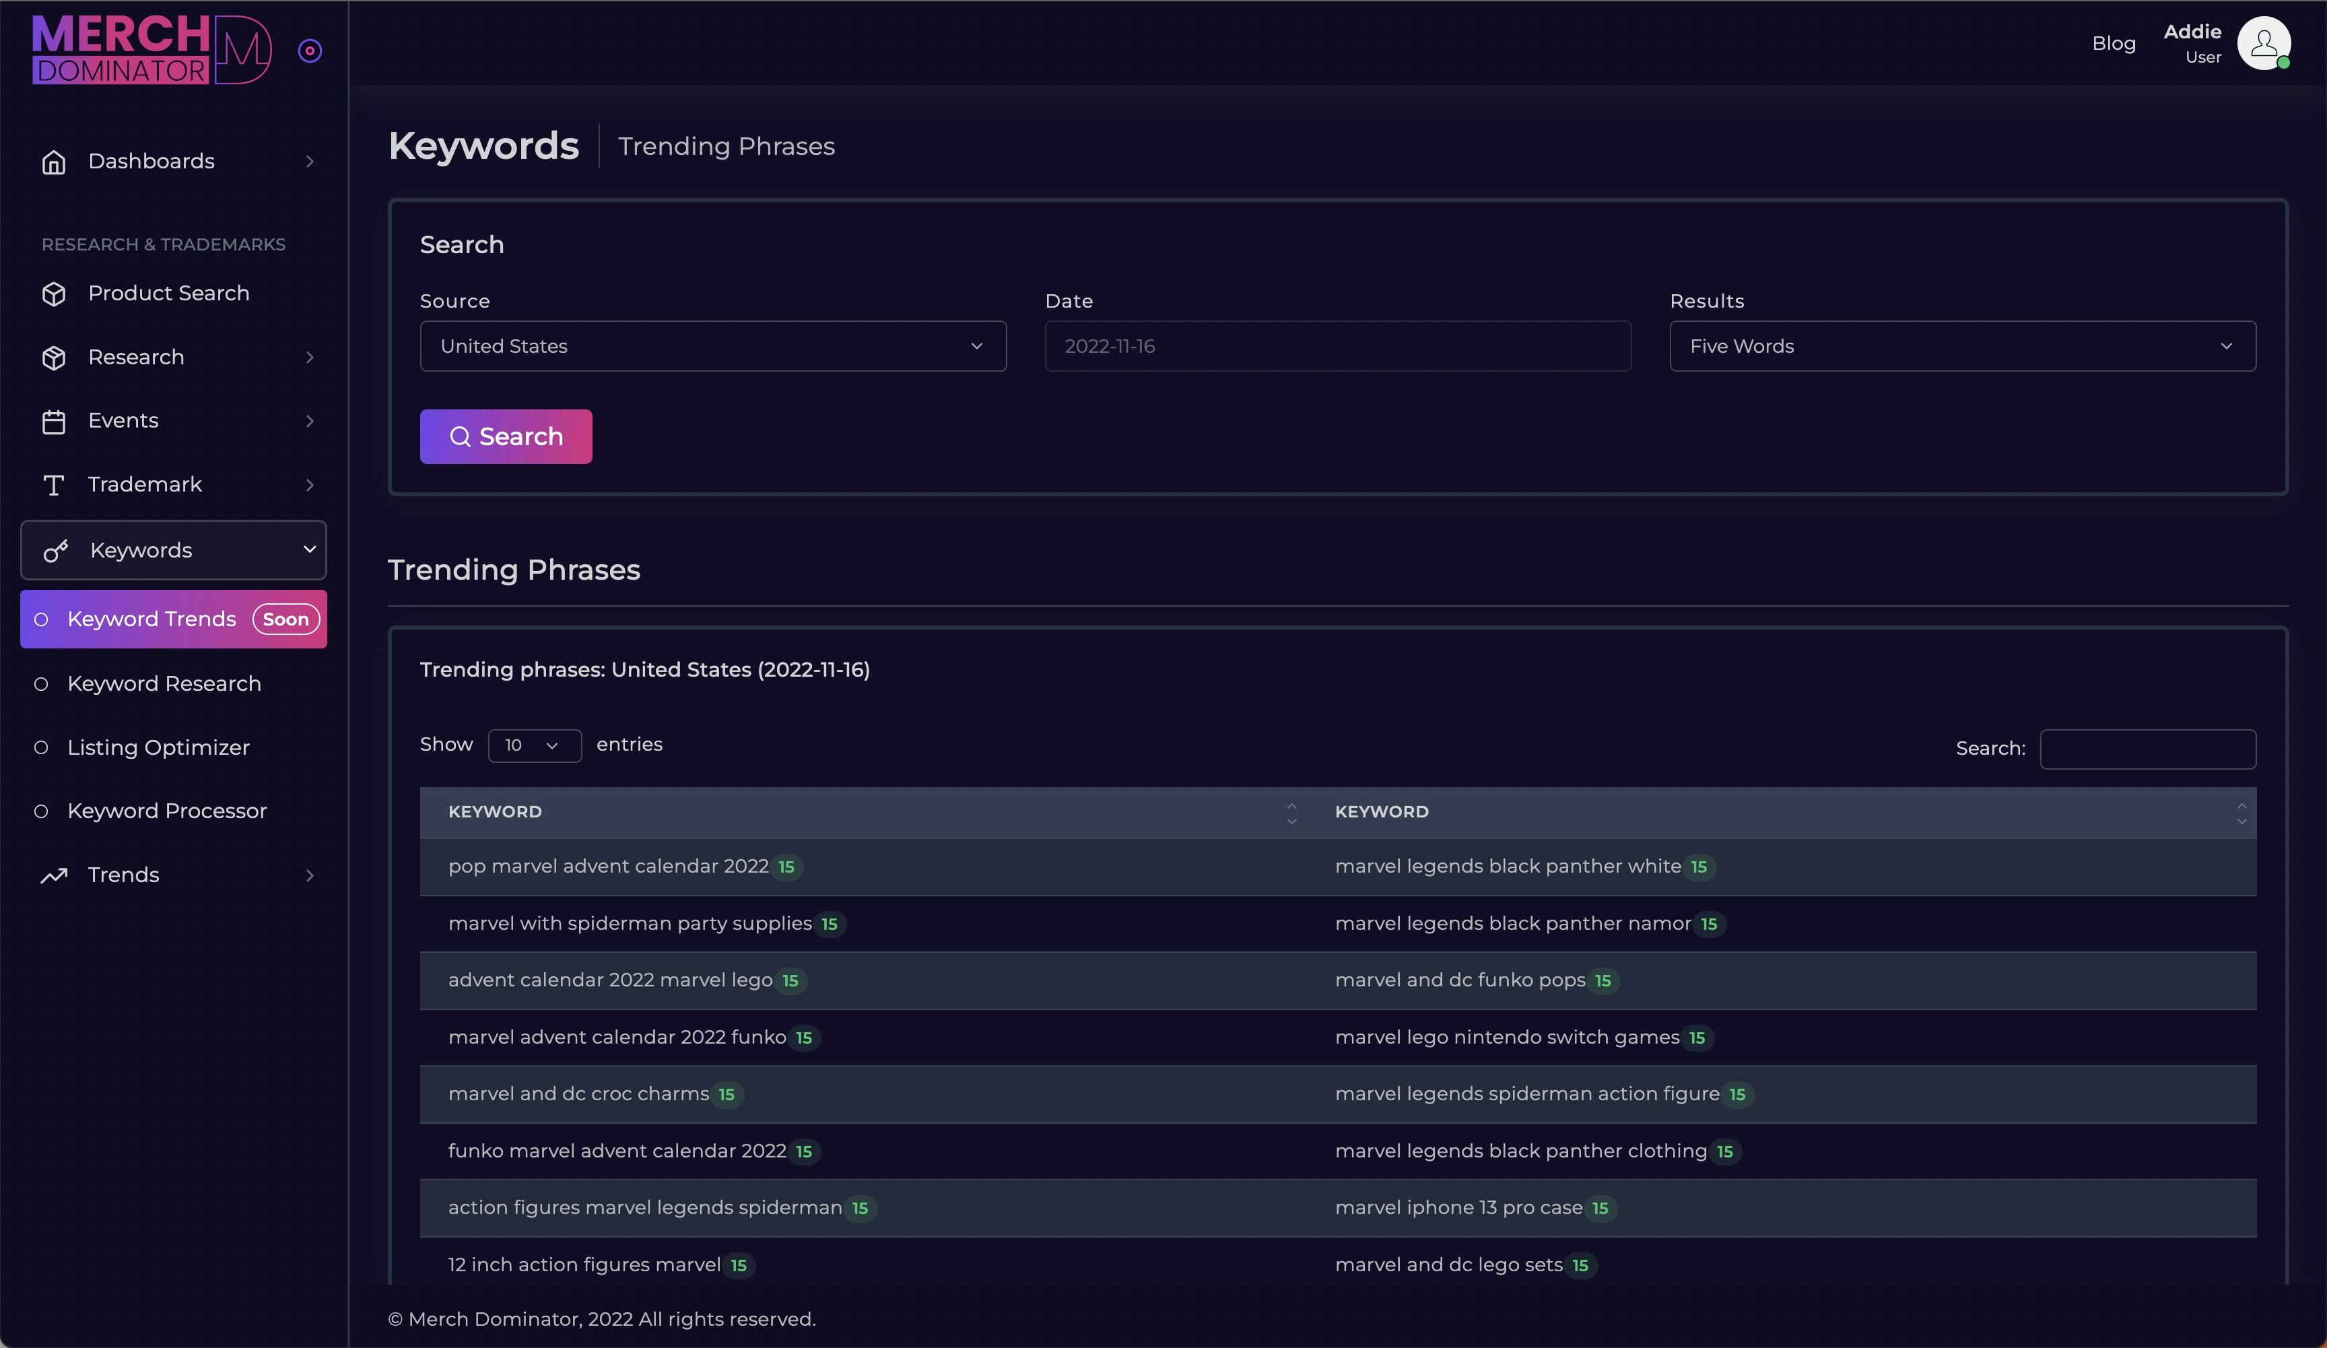The width and height of the screenshot is (2327, 1348).
Task: Open the Results Five Words dropdown
Action: click(1962, 346)
